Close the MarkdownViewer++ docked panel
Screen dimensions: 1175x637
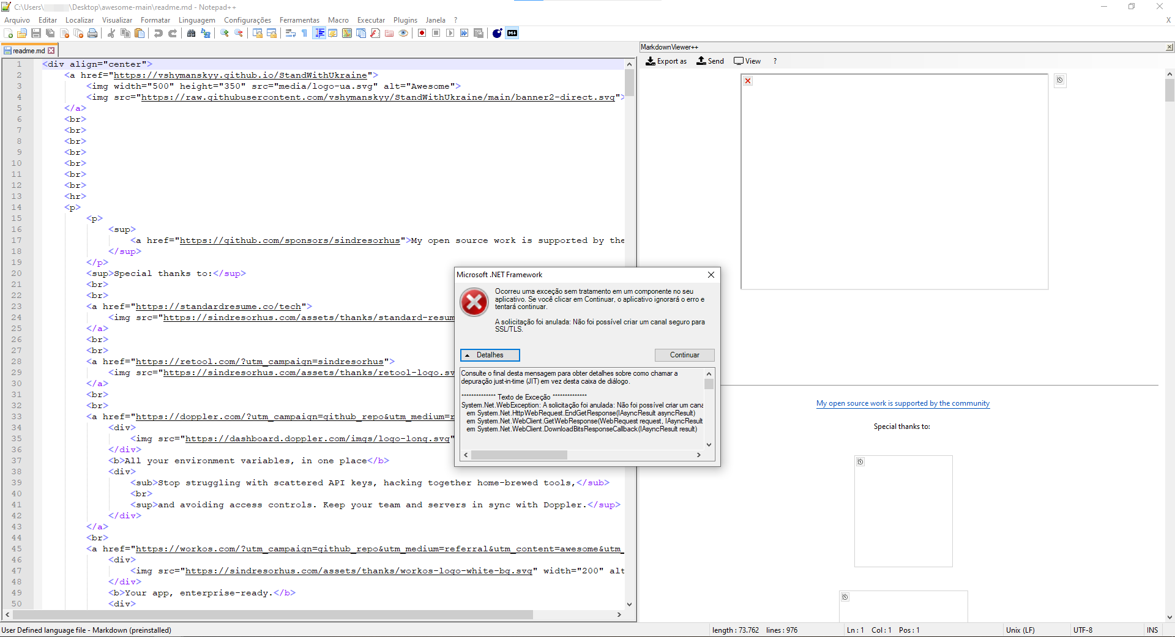coord(1169,47)
